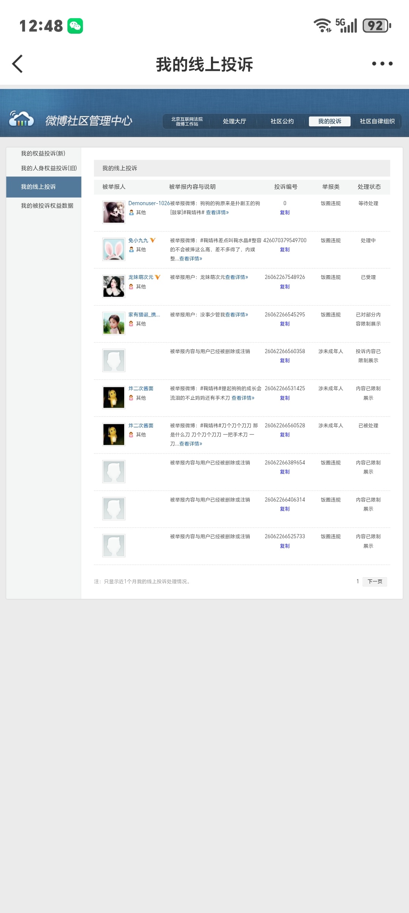Select 我的投诉 tab
Image resolution: width=409 pixels, height=913 pixels.
coord(329,122)
